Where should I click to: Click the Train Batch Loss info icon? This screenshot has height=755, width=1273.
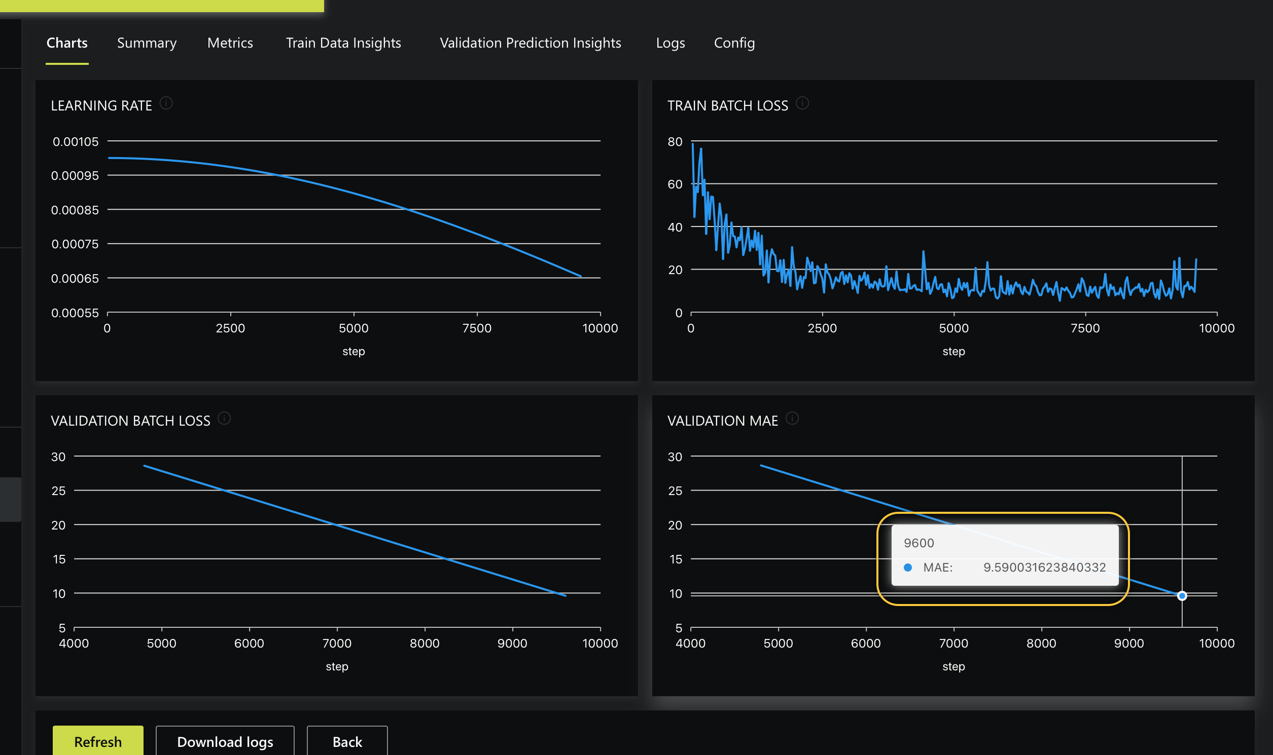[802, 103]
